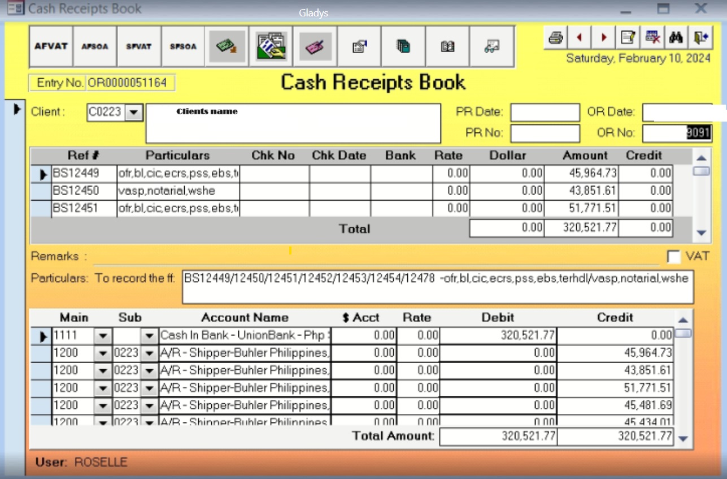Print the current receipt entry
Image resolution: width=727 pixels, height=479 pixels.
tap(555, 38)
